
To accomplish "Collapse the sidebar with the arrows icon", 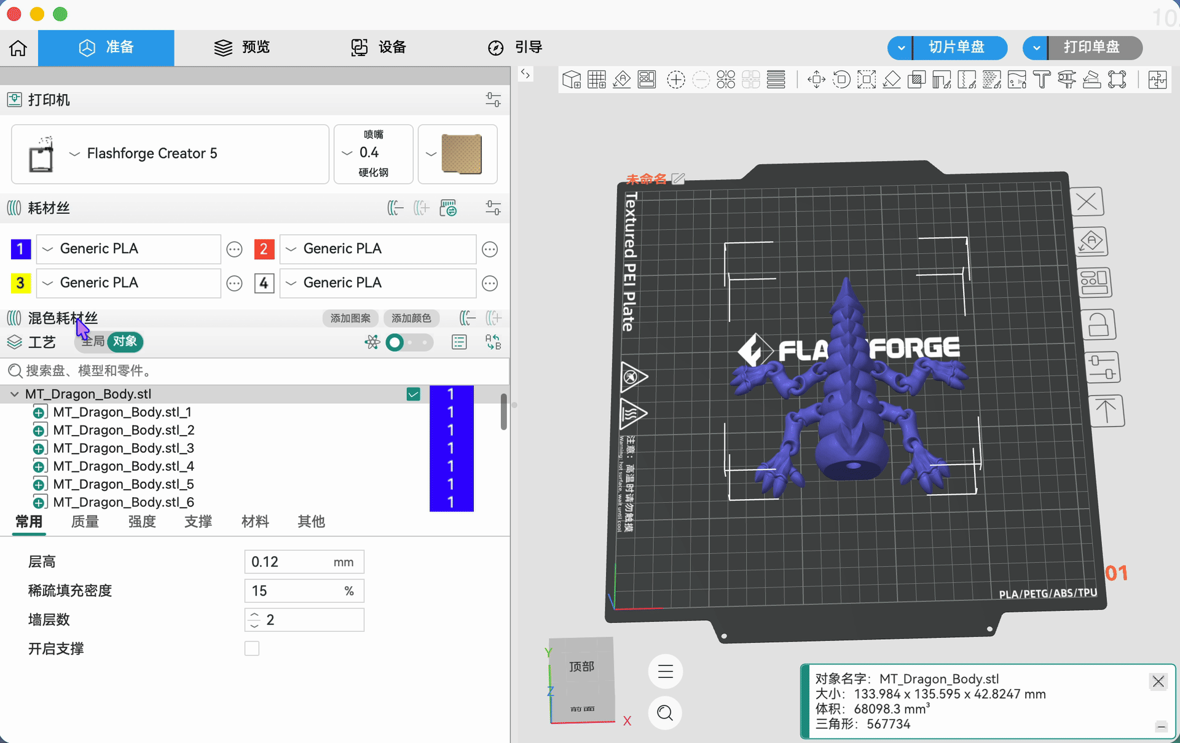I will 525,74.
